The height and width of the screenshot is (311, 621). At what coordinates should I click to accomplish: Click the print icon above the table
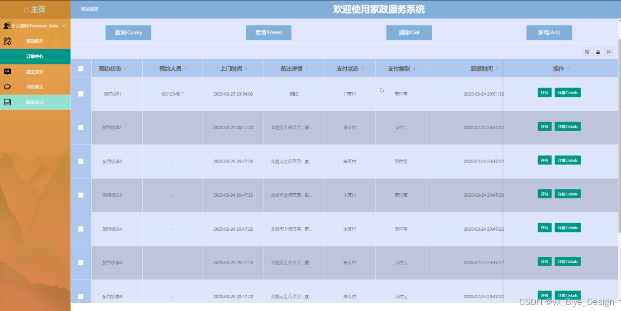click(x=609, y=52)
